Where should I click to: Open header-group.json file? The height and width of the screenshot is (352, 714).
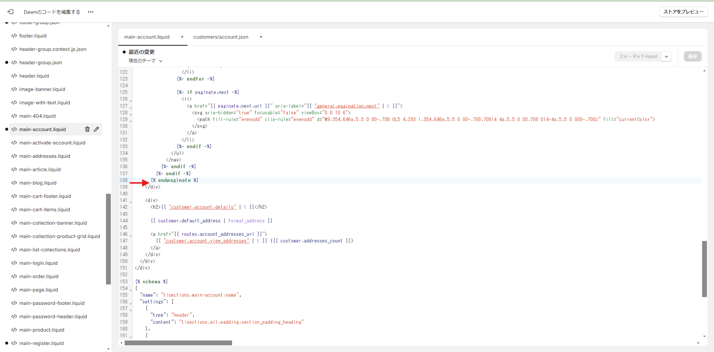click(x=41, y=62)
